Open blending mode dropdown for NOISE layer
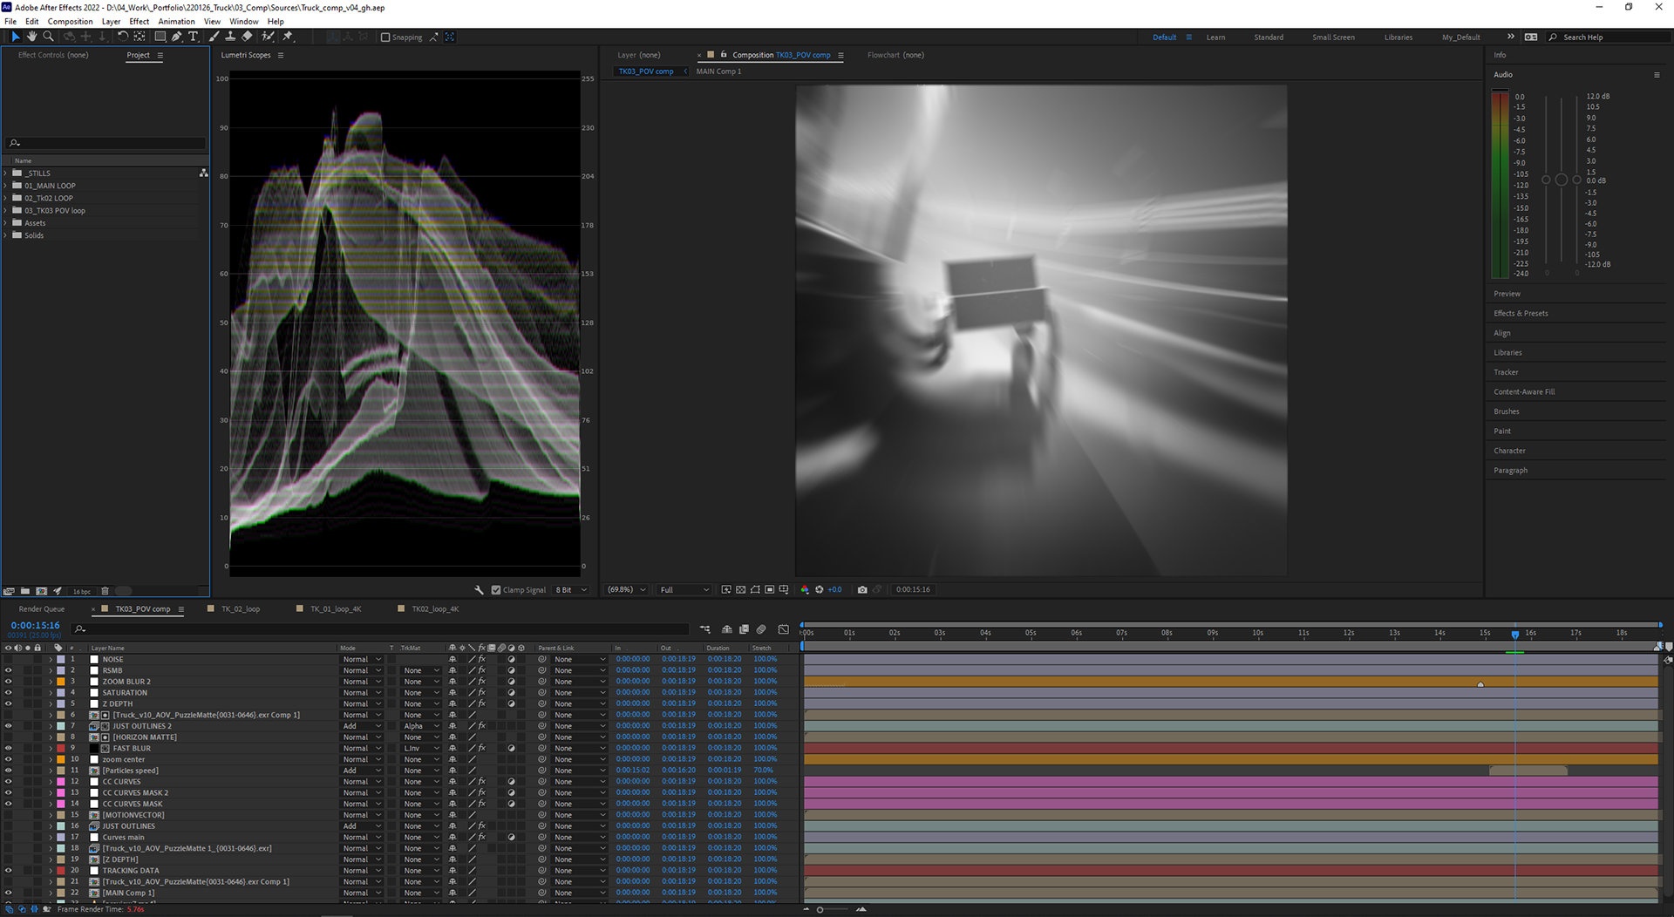The image size is (1674, 917). (361, 660)
